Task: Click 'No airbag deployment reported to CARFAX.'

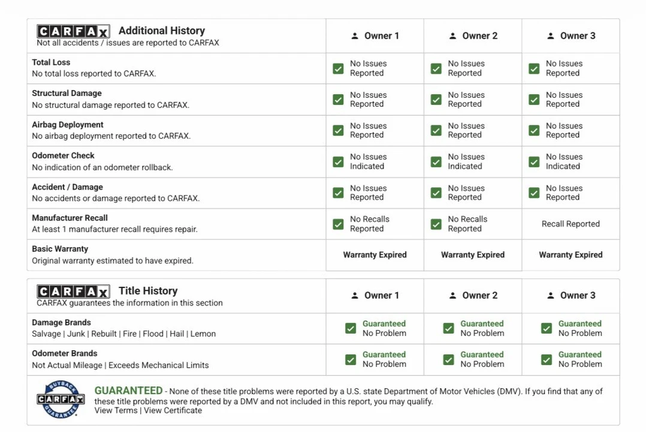Action: coord(111,136)
